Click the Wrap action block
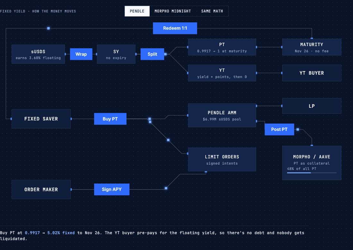Image resolution: width=353 pixels, height=250 pixels. 81,54
